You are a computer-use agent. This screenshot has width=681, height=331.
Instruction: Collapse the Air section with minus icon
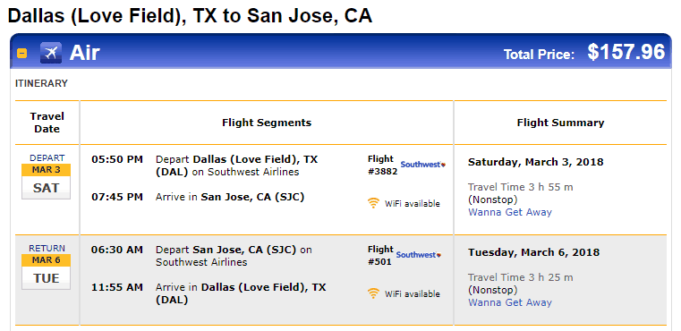point(21,54)
